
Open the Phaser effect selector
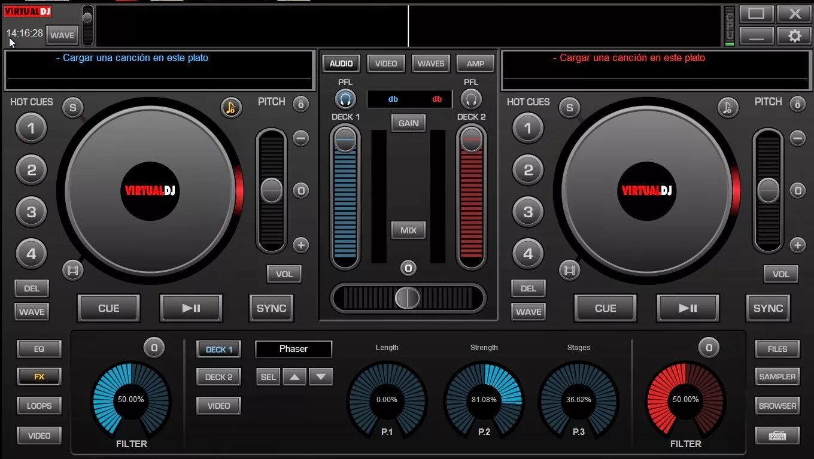click(x=293, y=349)
